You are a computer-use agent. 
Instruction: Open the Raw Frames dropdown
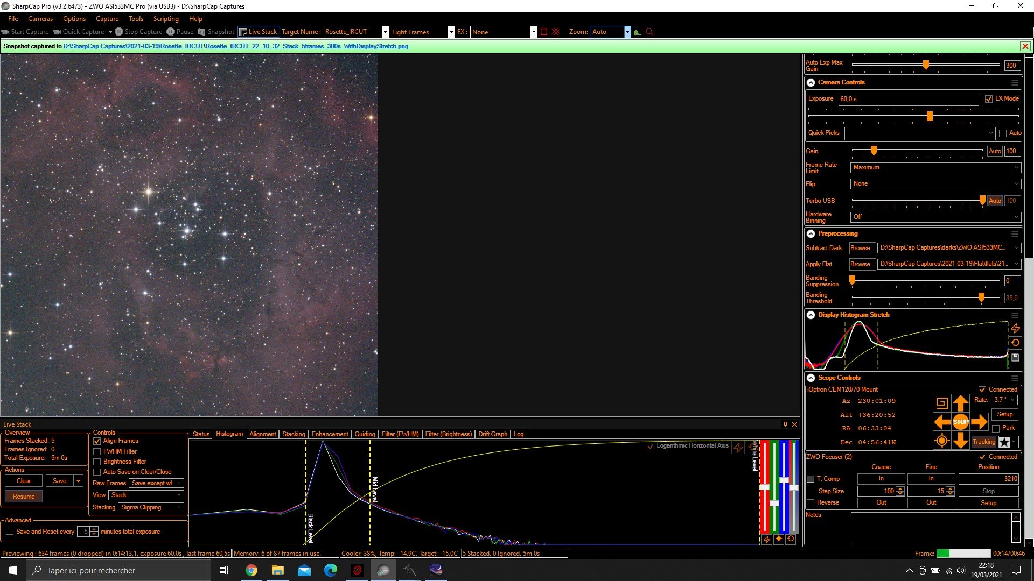(156, 483)
